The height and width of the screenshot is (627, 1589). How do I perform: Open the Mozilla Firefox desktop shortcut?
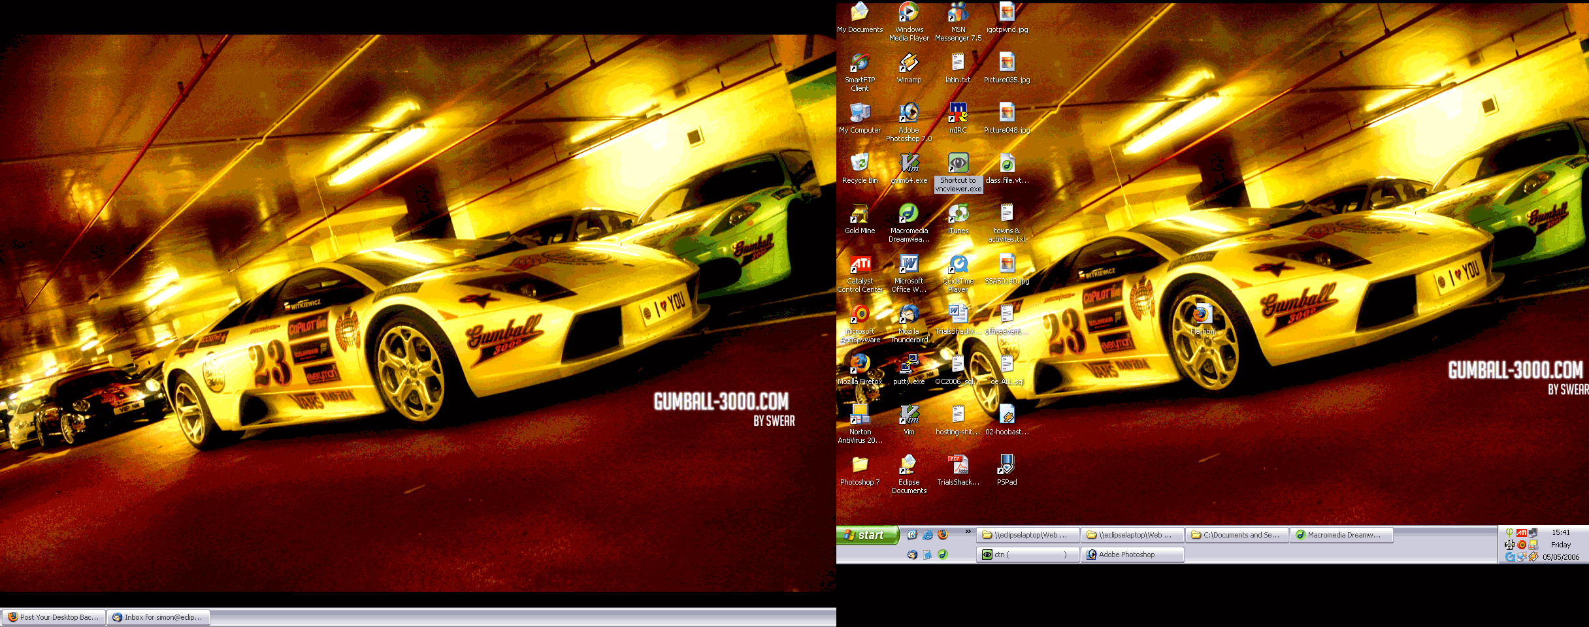(x=860, y=370)
